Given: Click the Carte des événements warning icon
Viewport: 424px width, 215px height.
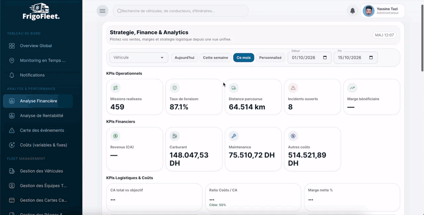Looking at the screenshot, I should (x=11, y=130).
